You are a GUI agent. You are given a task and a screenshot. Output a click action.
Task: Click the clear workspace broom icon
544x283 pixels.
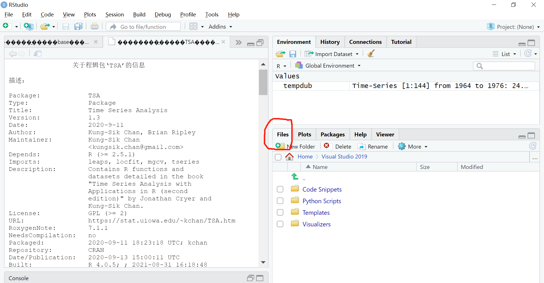pyautogui.click(x=371, y=53)
